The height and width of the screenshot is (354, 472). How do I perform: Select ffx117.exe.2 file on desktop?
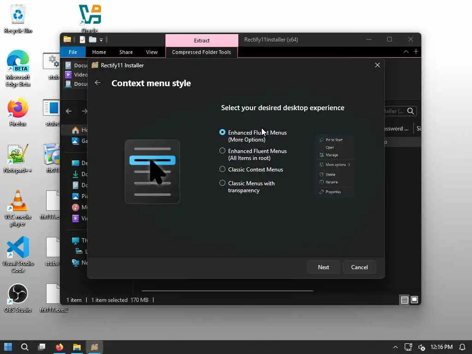tap(53, 298)
